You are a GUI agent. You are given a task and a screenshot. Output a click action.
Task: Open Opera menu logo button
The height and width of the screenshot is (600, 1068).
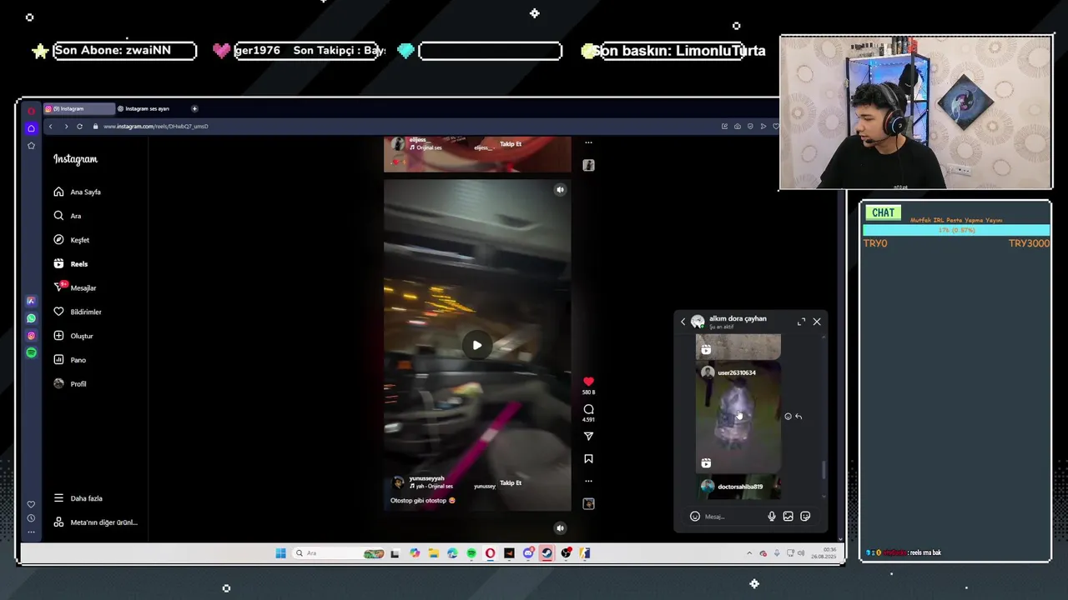(x=31, y=110)
